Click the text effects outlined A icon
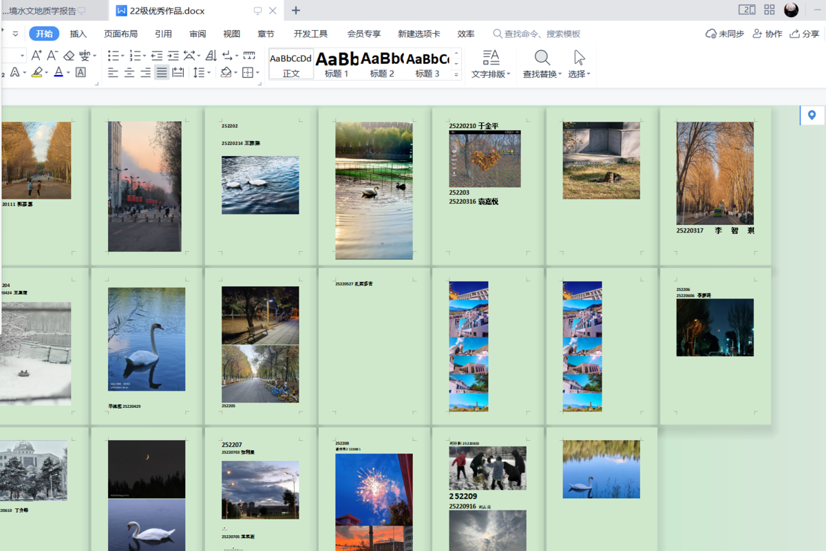This screenshot has width=826, height=551. (x=14, y=72)
